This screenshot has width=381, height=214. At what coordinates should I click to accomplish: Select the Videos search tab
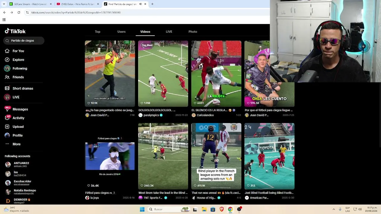[x=145, y=32]
